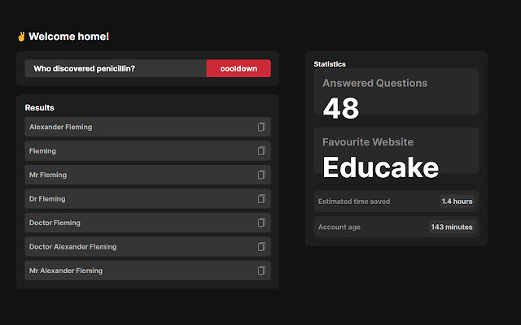Open the Favourite Website Educake card
521x325 pixels.
396,156
